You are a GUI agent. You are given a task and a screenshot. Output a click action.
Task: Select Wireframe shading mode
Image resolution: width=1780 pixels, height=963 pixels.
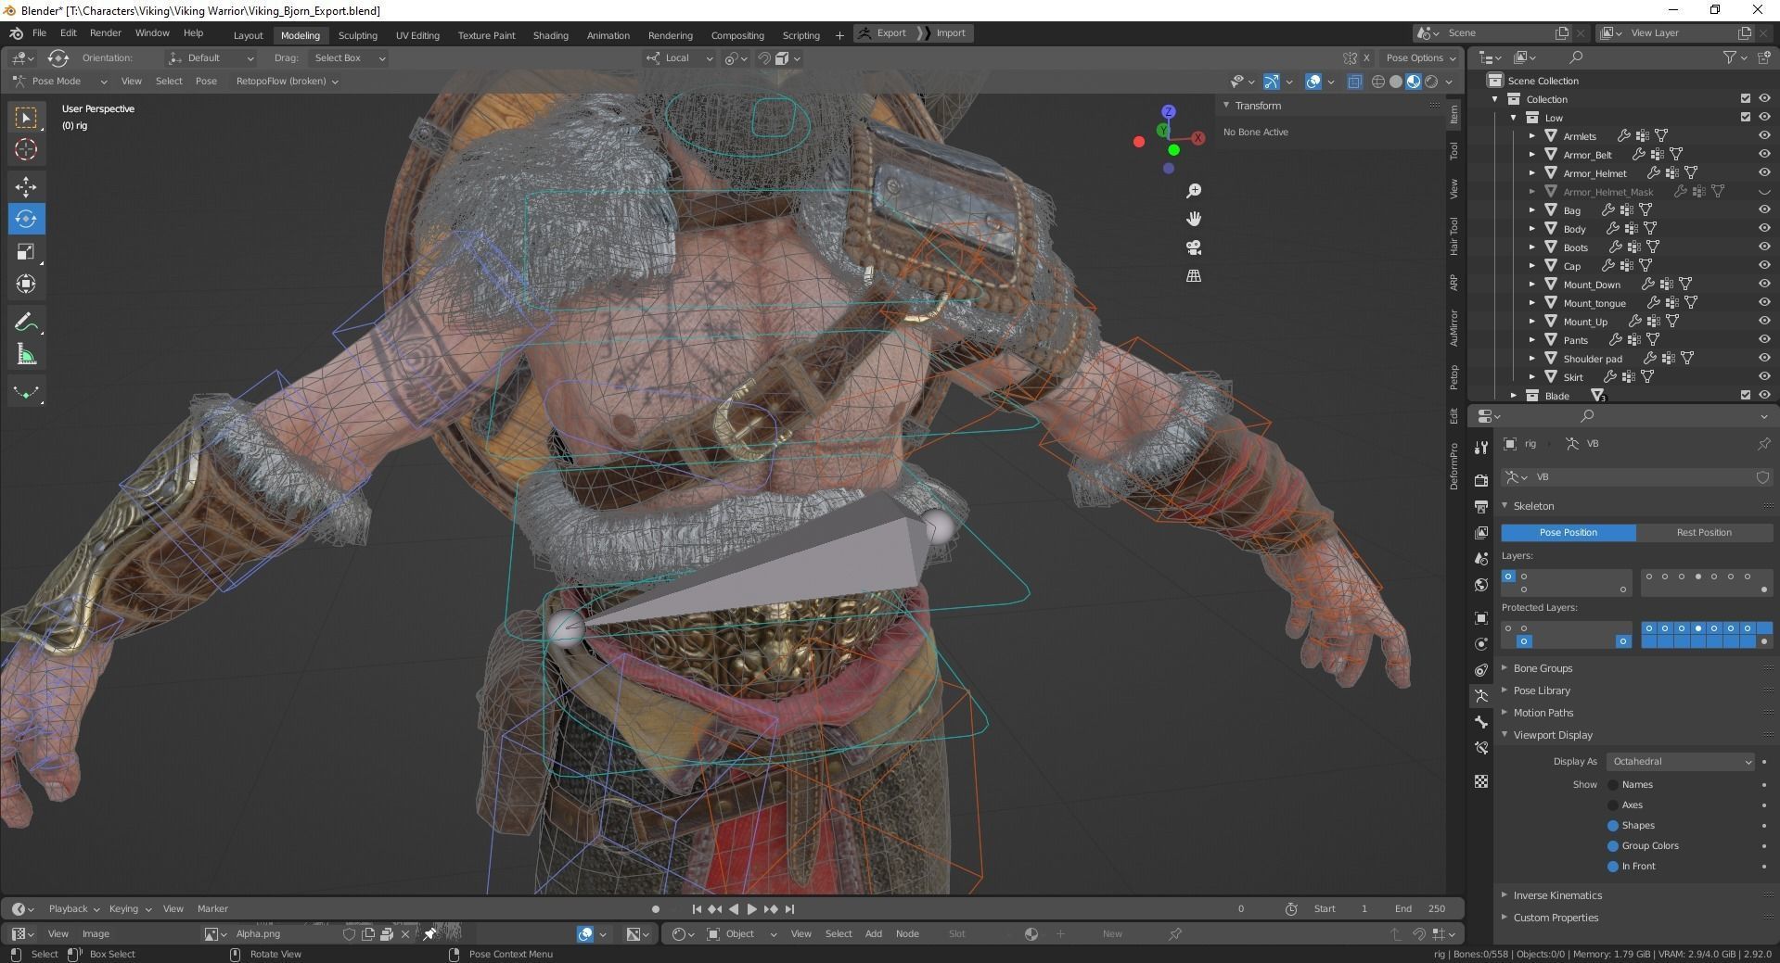(1378, 82)
